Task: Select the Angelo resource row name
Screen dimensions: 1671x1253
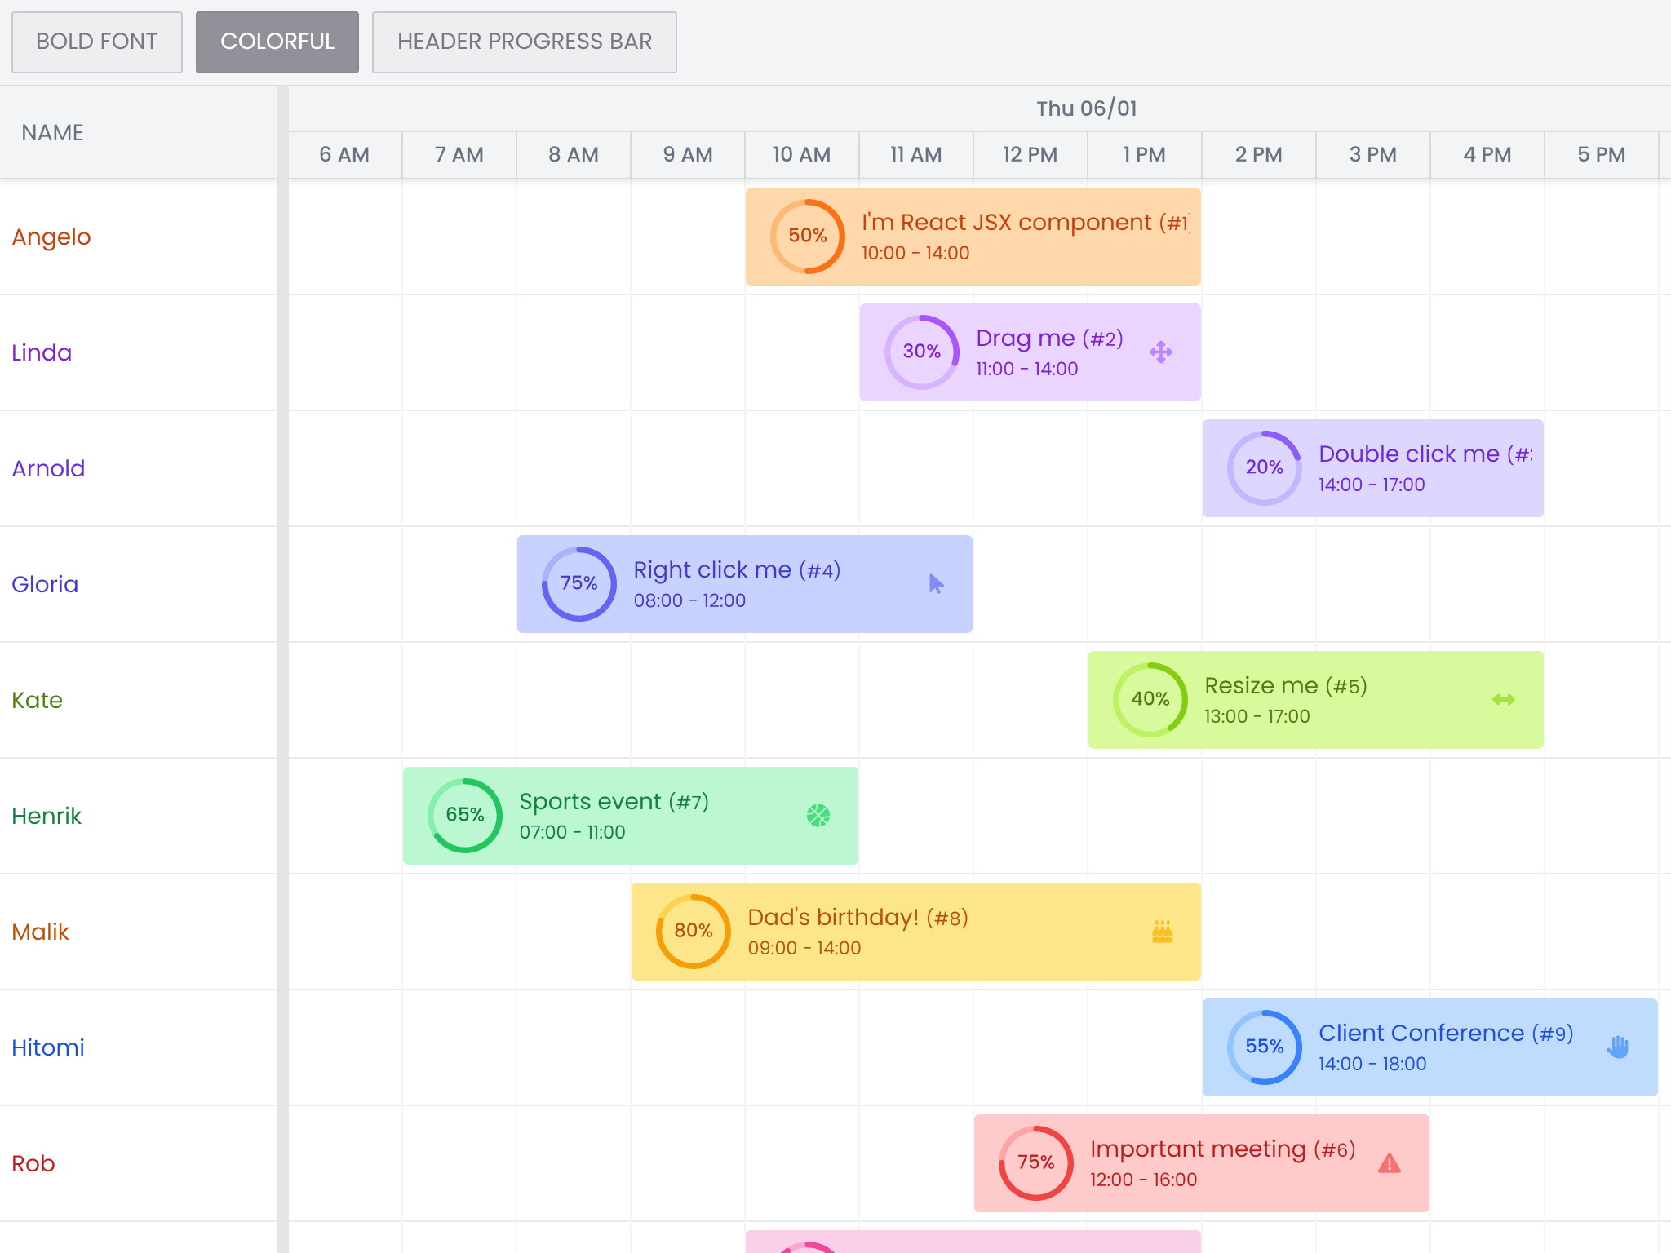Action: point(51,237)
